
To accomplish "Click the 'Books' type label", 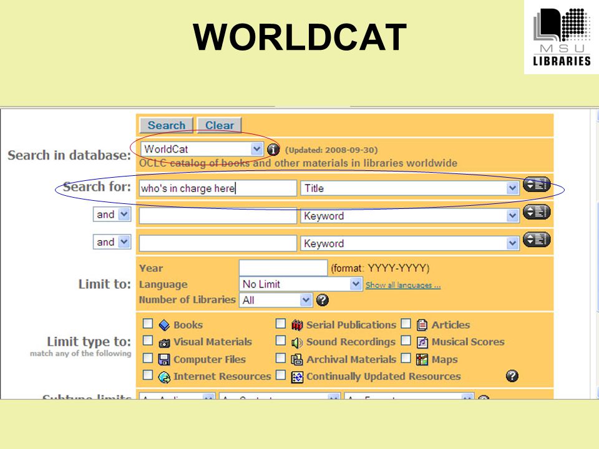I will pyautogui.click(x=188, y=325).
